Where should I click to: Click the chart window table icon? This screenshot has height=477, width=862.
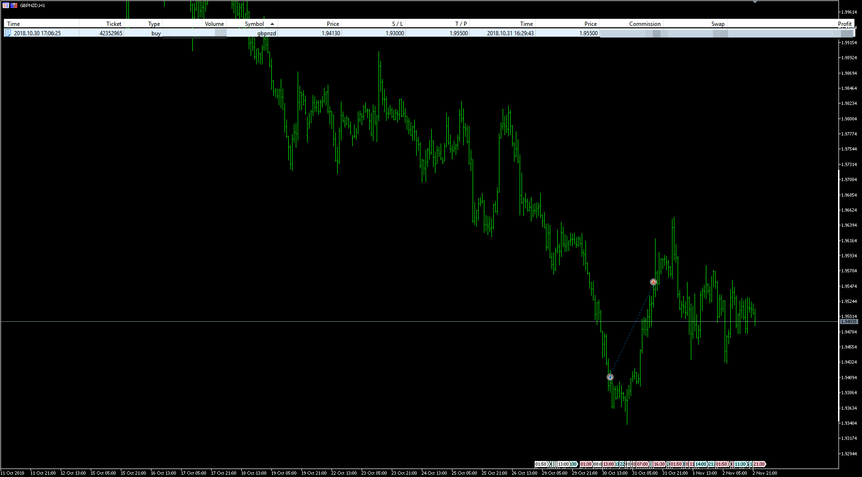point(6,5)
